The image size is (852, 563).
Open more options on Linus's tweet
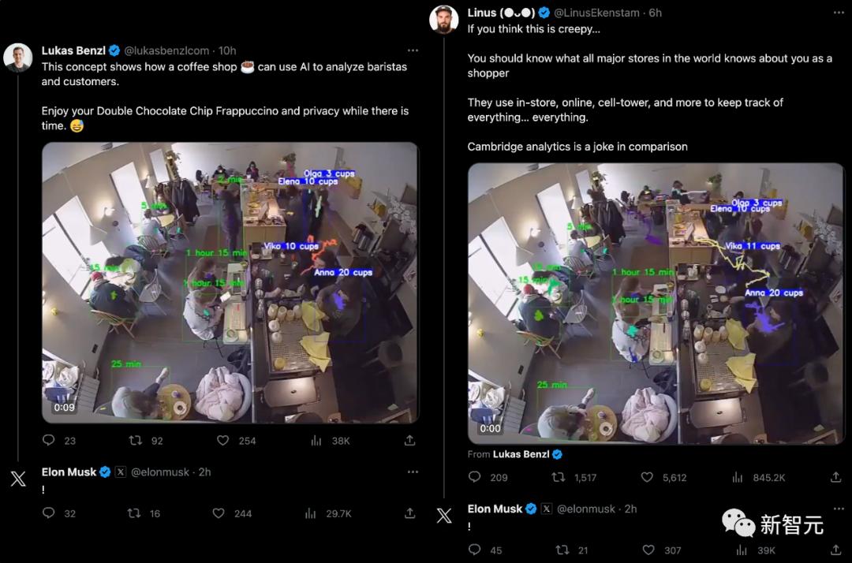coord(839,13)
